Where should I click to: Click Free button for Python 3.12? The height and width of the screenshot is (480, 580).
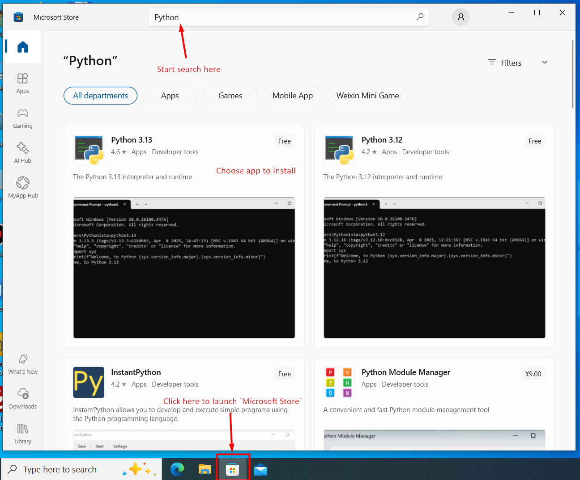point(535,141)
